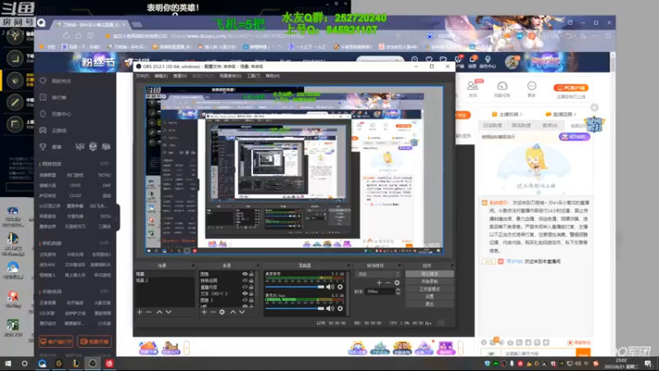Open source properties gear in sources panel
The image size is (659, 371).
(x=222, y=312)
